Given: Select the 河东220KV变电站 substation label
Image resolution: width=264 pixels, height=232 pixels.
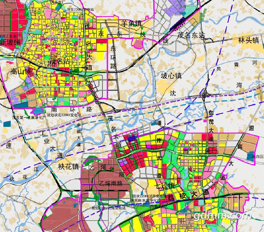Looking at the screenshot, I should pyautogui.click(x=80, y=9).
